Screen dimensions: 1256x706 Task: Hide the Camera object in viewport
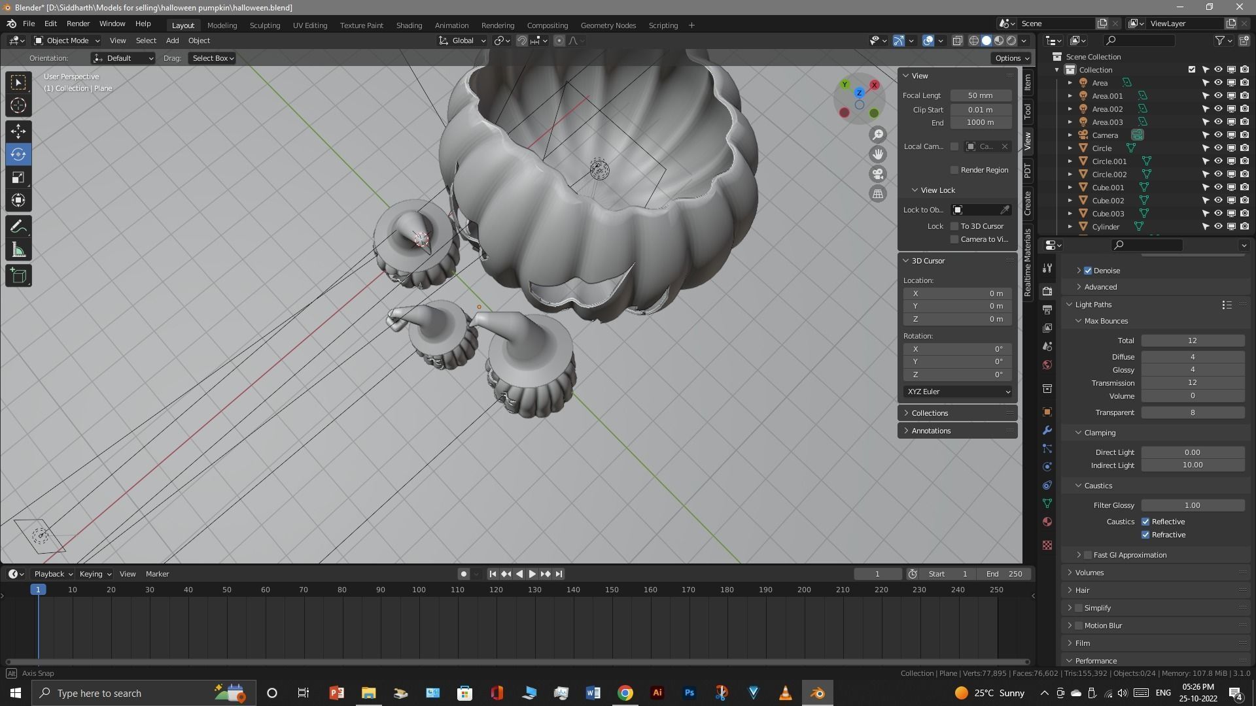(1218, 135)
